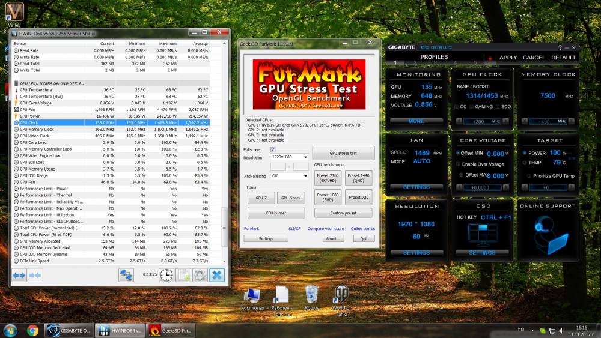601x338 pixels.
Task: Start logging with the sheet icon
Action: pos(183,275)
